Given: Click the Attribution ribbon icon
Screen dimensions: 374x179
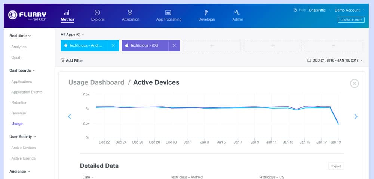Looking at the screenshot, I should pos(129,13).
